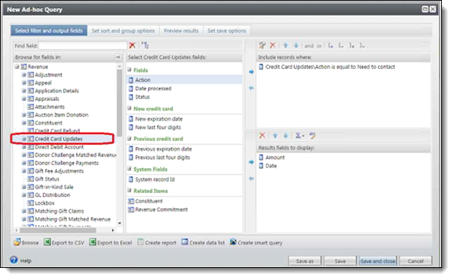This screenshot has height=279, width=453.
Task: Move results field down with down arrow
Action: coord(285,135)
